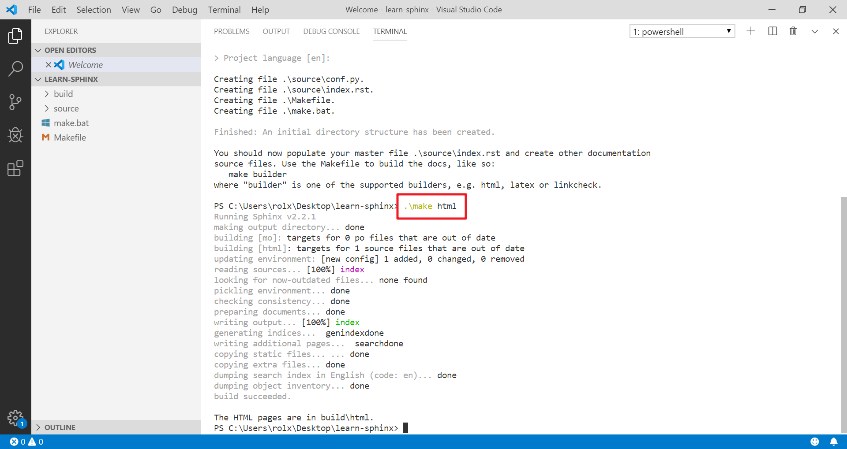Open the View menu
Image resolution: width=847 pixels, height=449 pixels.
pos(131,10)
